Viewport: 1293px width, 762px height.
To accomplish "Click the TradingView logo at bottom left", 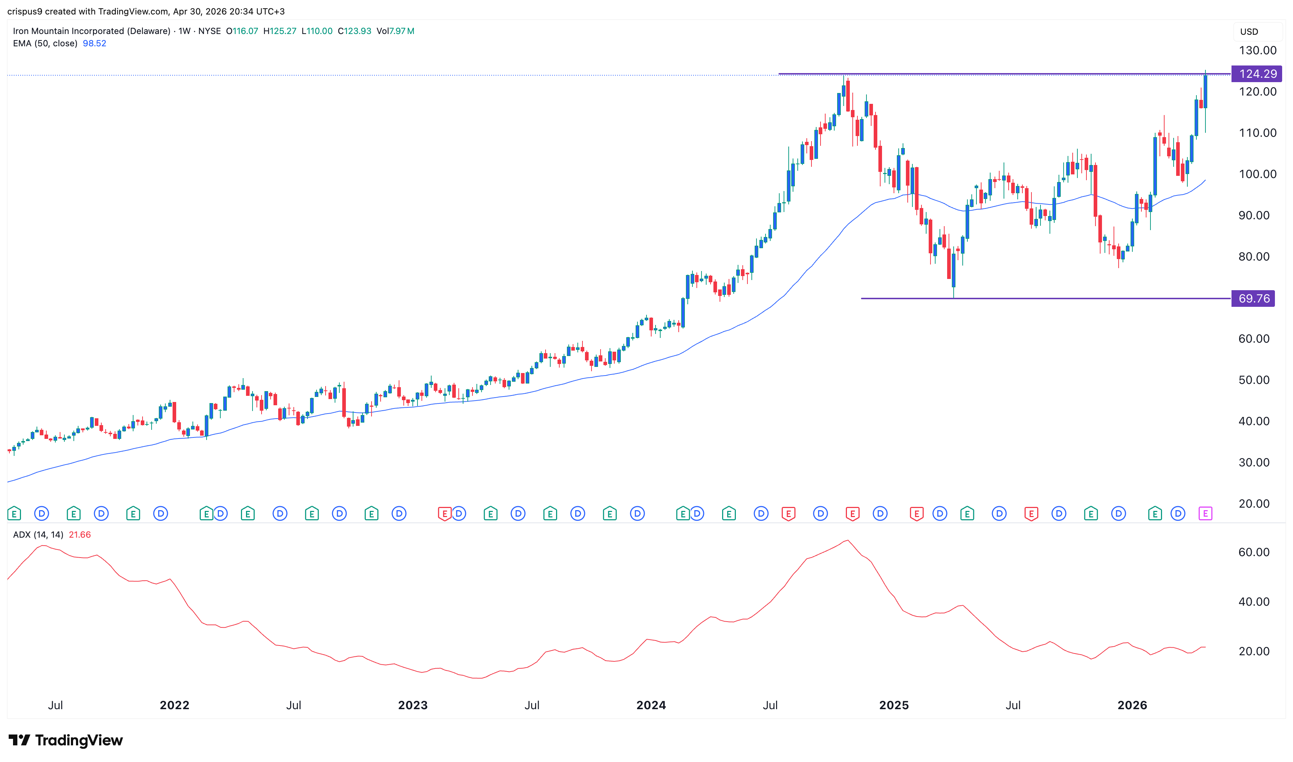I will click(x=66, y=740).
